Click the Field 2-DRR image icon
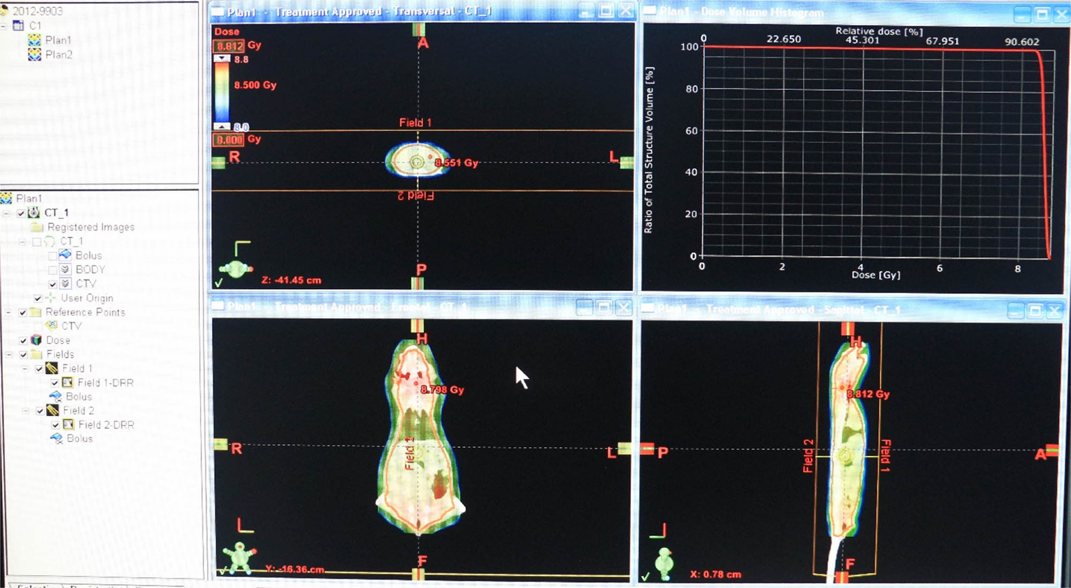The width and height of the screenshot is (1071, 588). pyautogui.click(x=69, y=425)
